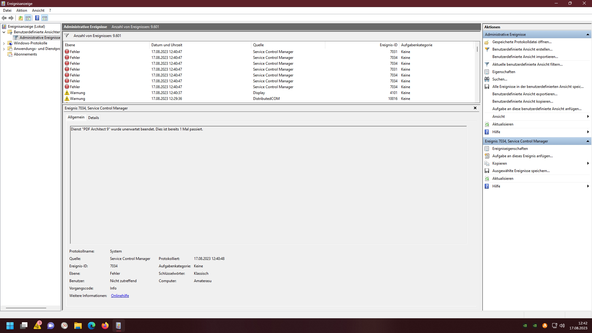Click Aktuelle benutzerdefinierte Ansicht filtern
592x333 pixels.
(527, 64)
